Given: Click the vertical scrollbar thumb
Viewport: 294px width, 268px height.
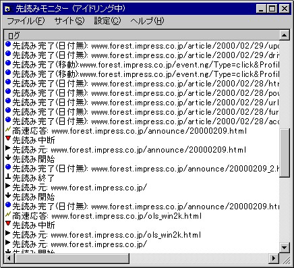Looking at the screenshot, I should tap(285, 153).
